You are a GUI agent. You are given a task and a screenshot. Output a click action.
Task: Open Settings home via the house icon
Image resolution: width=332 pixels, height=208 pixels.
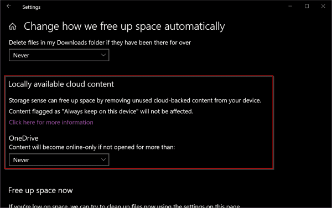pos(13,26)
